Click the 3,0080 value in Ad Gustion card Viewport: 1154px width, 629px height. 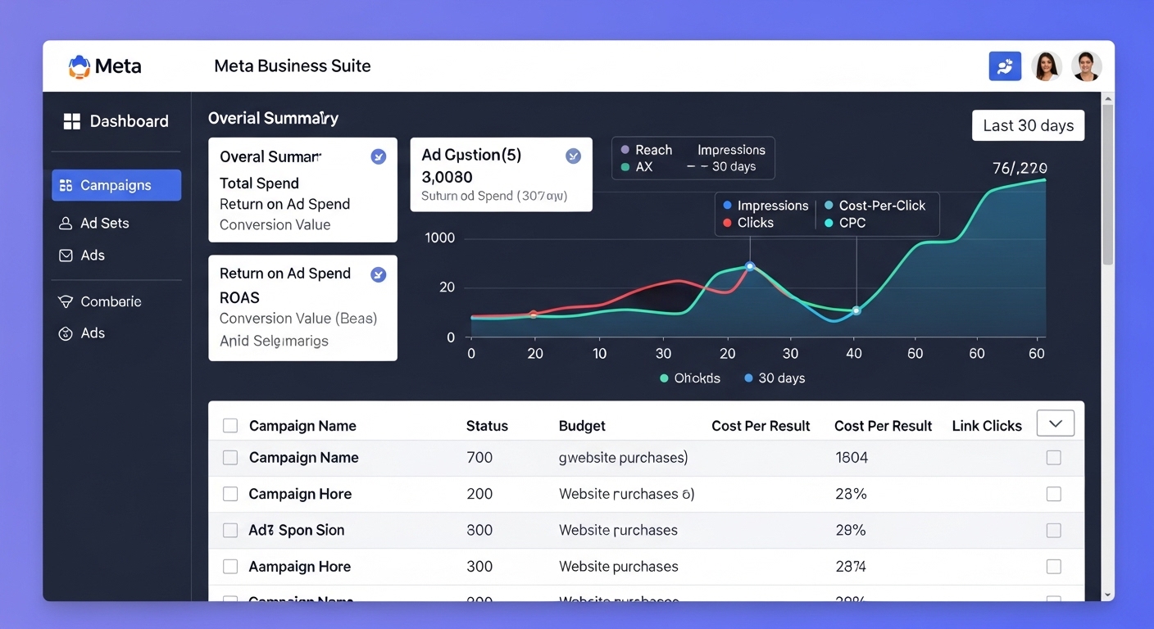point(447,177)
